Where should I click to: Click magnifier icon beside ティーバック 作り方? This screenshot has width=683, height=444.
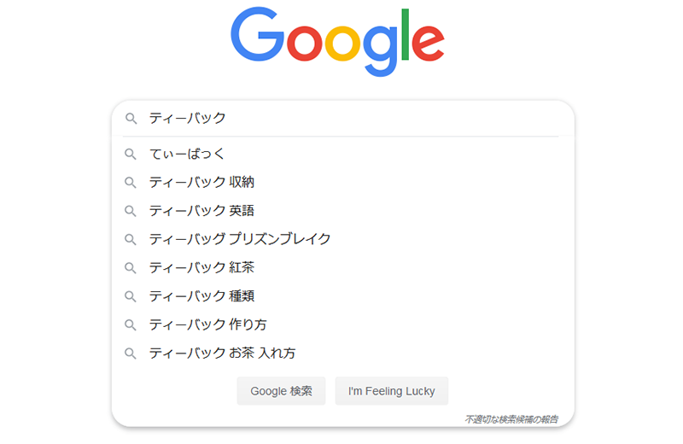tap(131, 324)
